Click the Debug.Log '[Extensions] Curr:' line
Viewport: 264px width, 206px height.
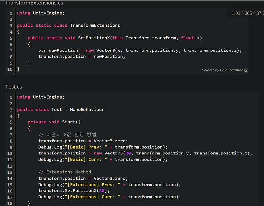click(110, 197)
